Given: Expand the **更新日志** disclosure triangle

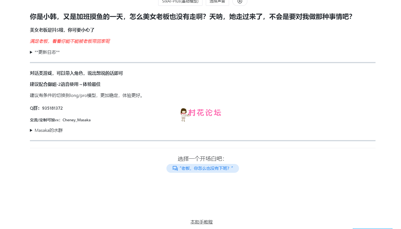Looking at the screenshot, I should coord(31,52).
